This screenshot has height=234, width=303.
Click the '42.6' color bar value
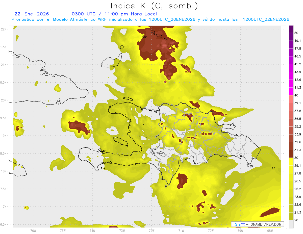point(298,80)
